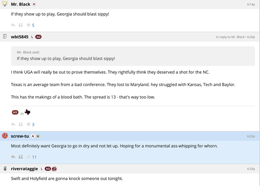Click reply arrow under wbt5845's post

(x=13, y=124)
